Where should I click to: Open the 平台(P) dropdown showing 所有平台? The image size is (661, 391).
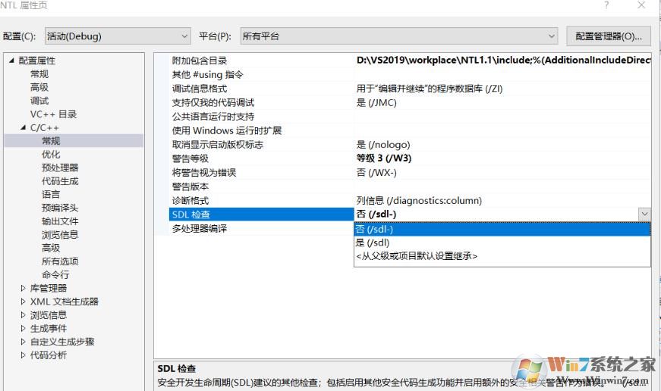(398, 36)
